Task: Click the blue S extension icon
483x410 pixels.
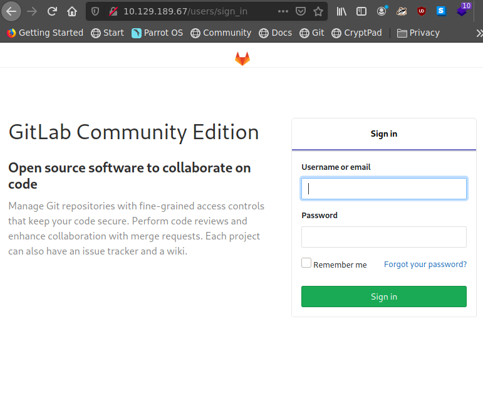Action: [441, 11]
